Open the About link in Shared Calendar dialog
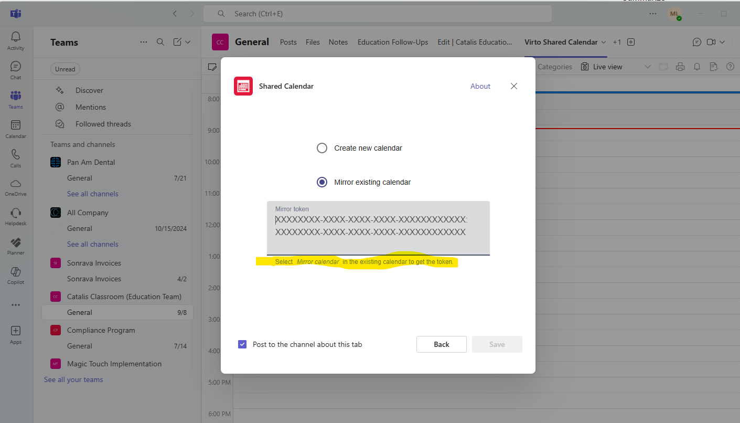The height and width of the screenshot is (423, 740). (480, 86)
